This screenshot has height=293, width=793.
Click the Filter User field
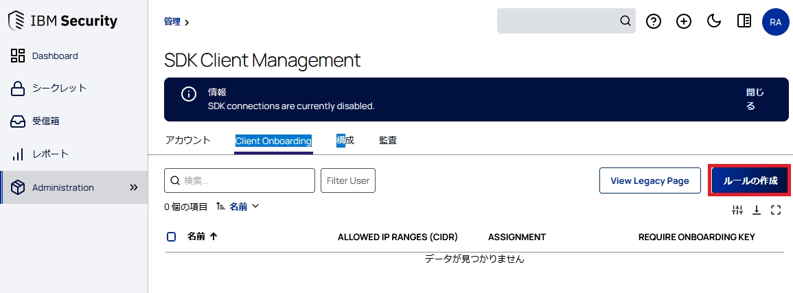click(x=348, y=180)
